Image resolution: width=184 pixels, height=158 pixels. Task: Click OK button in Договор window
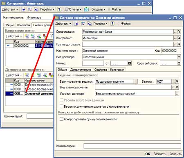(x=148, y=154)
